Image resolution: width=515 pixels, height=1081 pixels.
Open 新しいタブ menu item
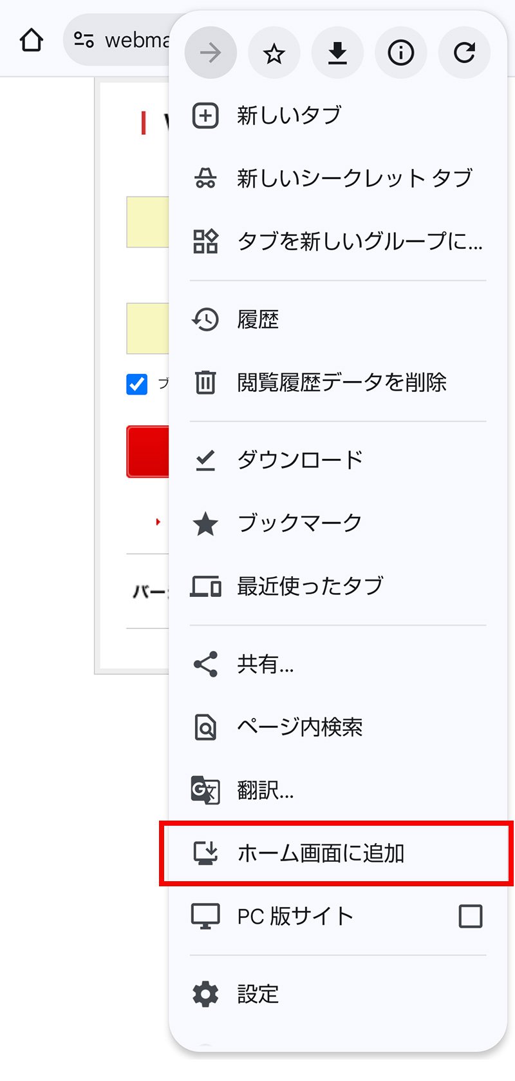tap(288, 115)
